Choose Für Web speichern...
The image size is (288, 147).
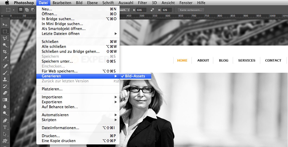(78, 71)
